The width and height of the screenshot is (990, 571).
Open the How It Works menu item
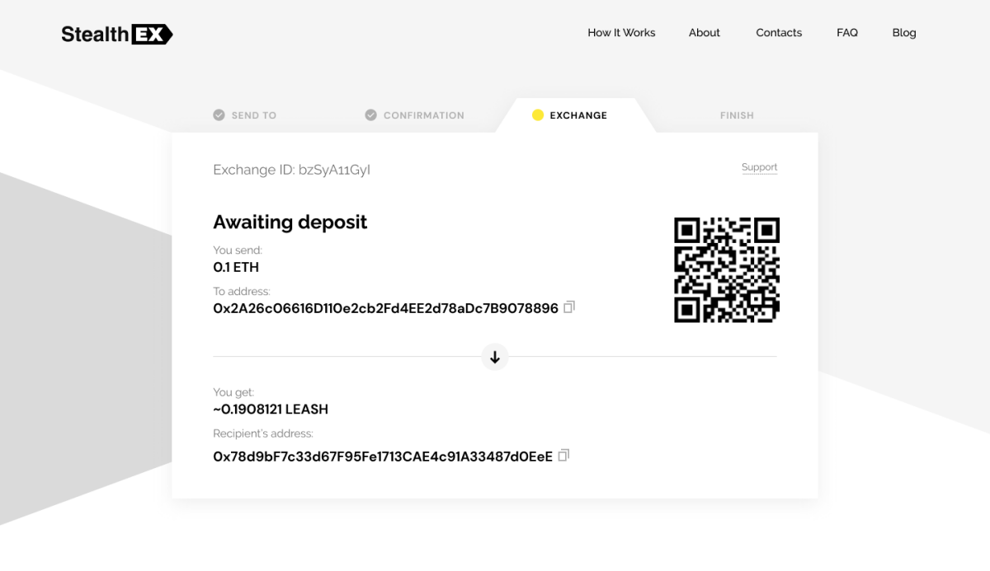621,32
